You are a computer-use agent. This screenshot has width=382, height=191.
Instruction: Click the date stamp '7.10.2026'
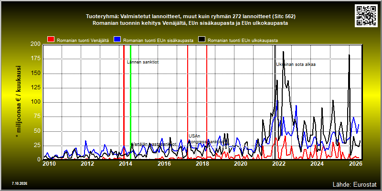20,183
